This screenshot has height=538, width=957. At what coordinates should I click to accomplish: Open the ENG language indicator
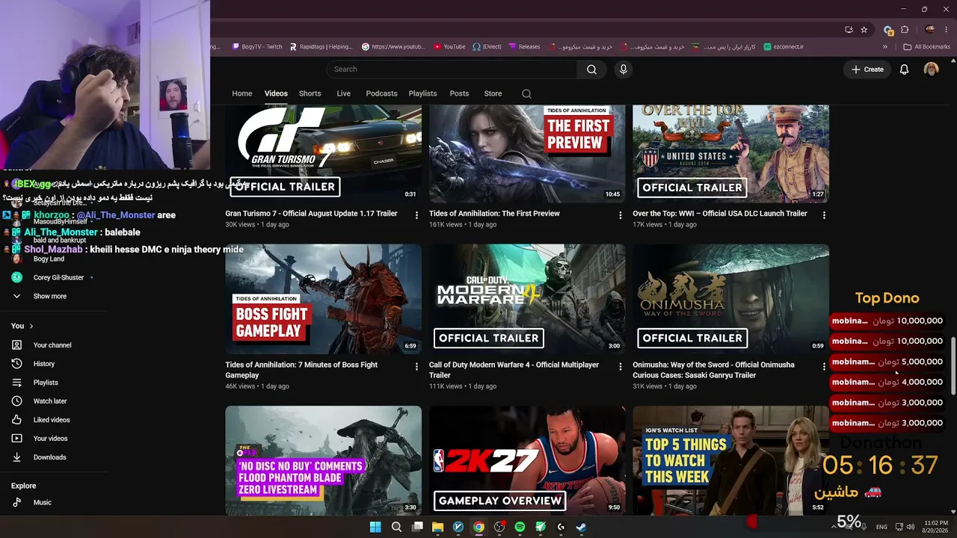[x=882, y=527]
